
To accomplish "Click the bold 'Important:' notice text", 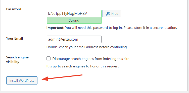I will [56, 28].
